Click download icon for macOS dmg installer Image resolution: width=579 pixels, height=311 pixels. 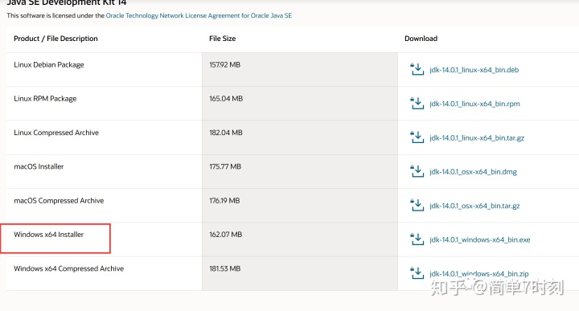417,171
